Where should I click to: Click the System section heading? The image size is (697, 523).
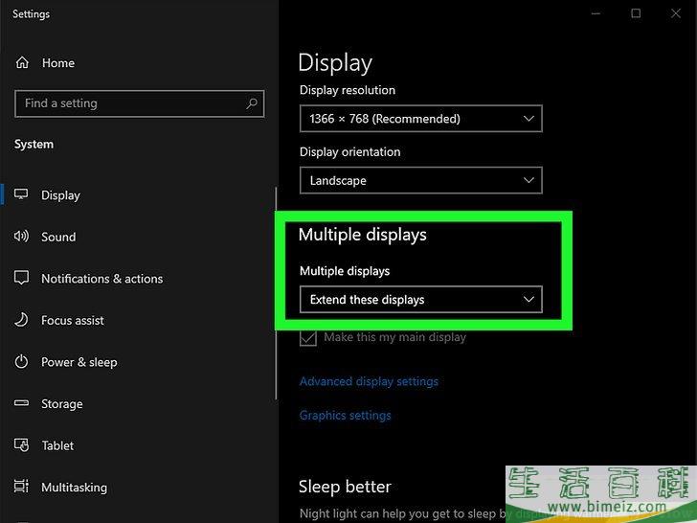tap(34, 145)
